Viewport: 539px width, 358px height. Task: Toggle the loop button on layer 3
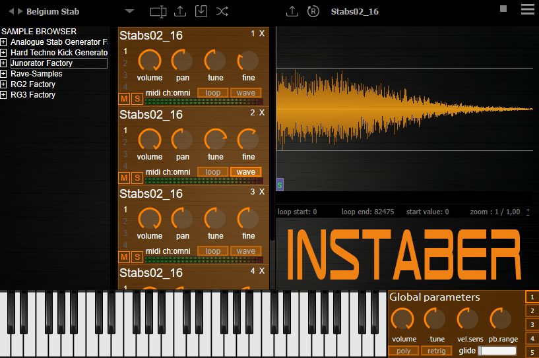(213, 251)
